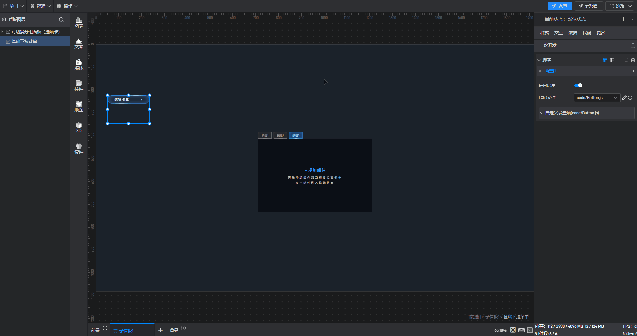Toggle the 二次开发 lock icon
The image size is (637, 336).
pyautogui.click(x=633, y=46)
